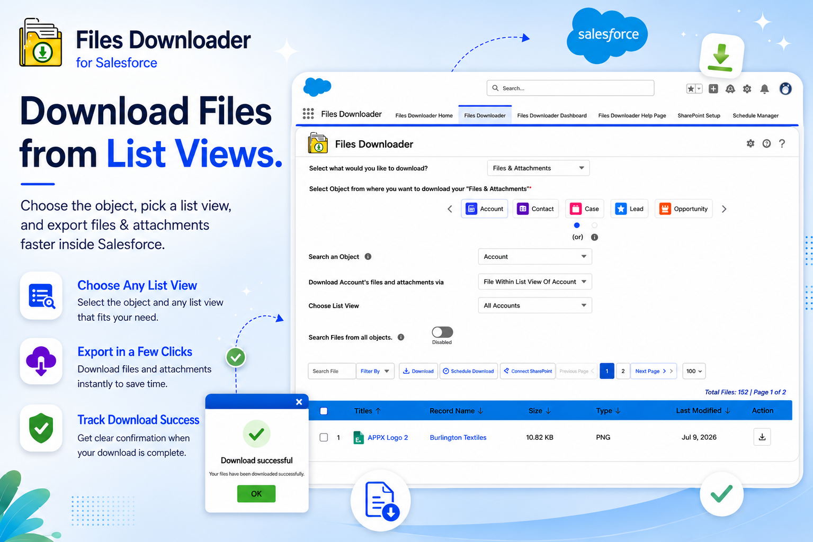Open the user profile avatar
This screenshot has width=813, height=542.
[x=785, y=88]
